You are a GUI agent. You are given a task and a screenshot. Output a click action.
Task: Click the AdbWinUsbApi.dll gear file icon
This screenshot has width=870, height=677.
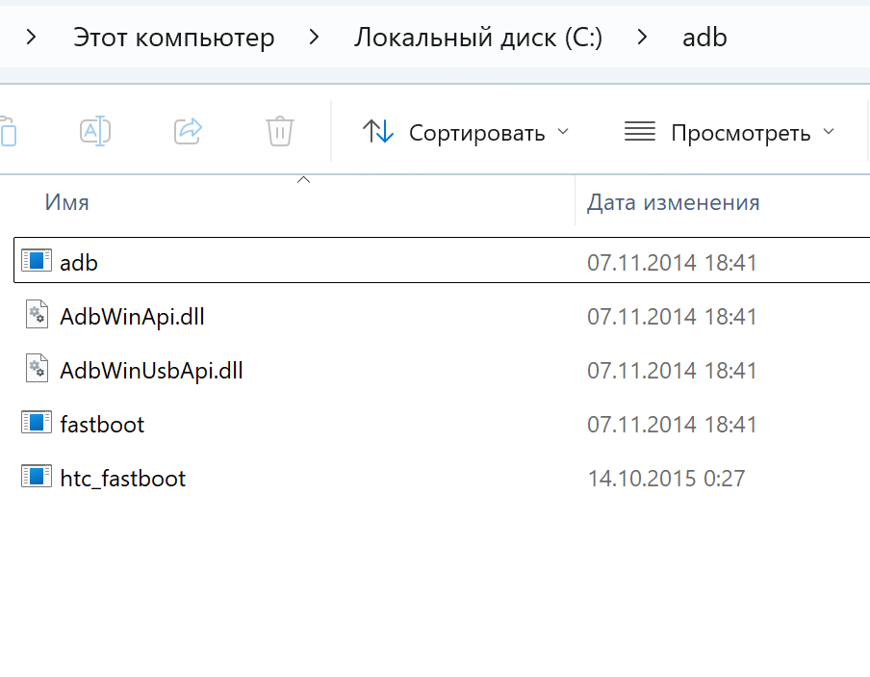tap(38, 368)
